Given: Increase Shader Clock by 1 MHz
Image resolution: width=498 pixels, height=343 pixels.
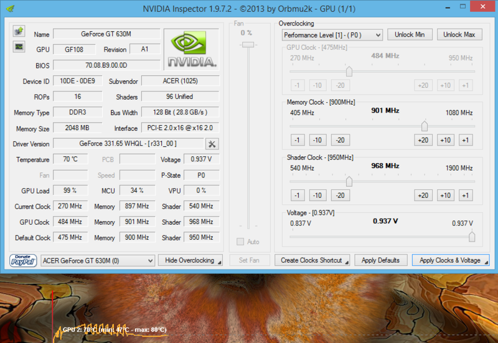Looking at the screenshot, I should pos(466,195).
